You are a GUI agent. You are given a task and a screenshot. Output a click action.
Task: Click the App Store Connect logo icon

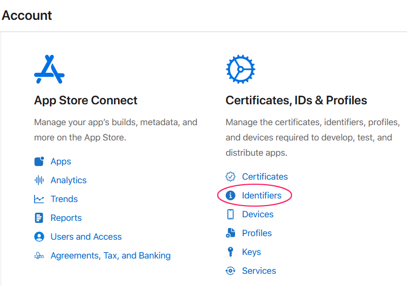[49, 69]
